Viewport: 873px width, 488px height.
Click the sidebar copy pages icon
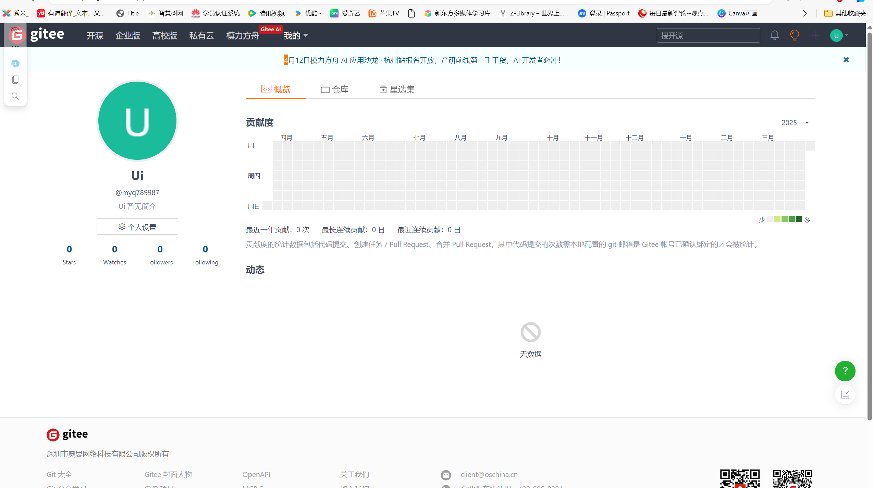point(15,80)
